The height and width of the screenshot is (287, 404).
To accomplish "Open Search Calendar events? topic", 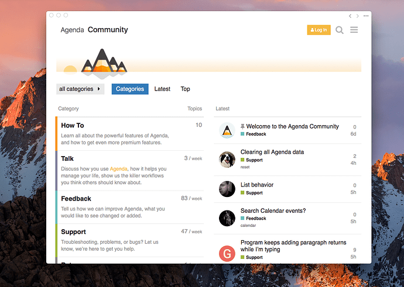I will pos(273,211).
